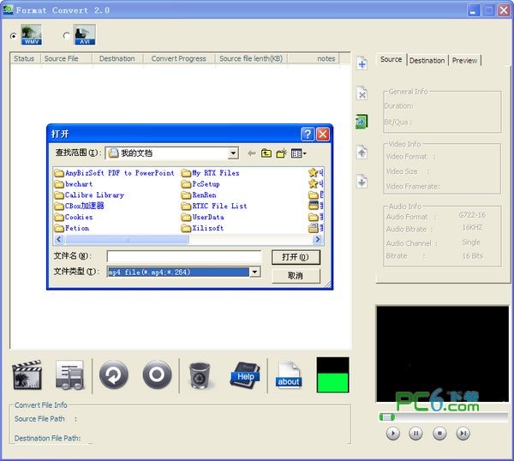The height and width of the screenshot is (461, 514).
Task: Click the 取消 cancel button
Action: (x=296, y=276)
